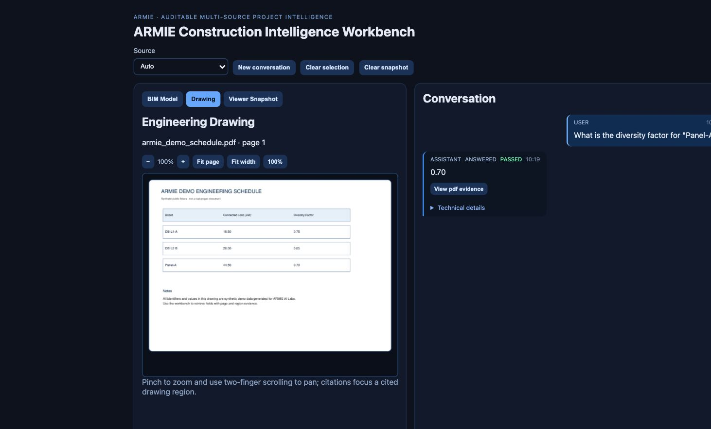
Task: Click the ANSWERED status label
Action: [480, 159]
